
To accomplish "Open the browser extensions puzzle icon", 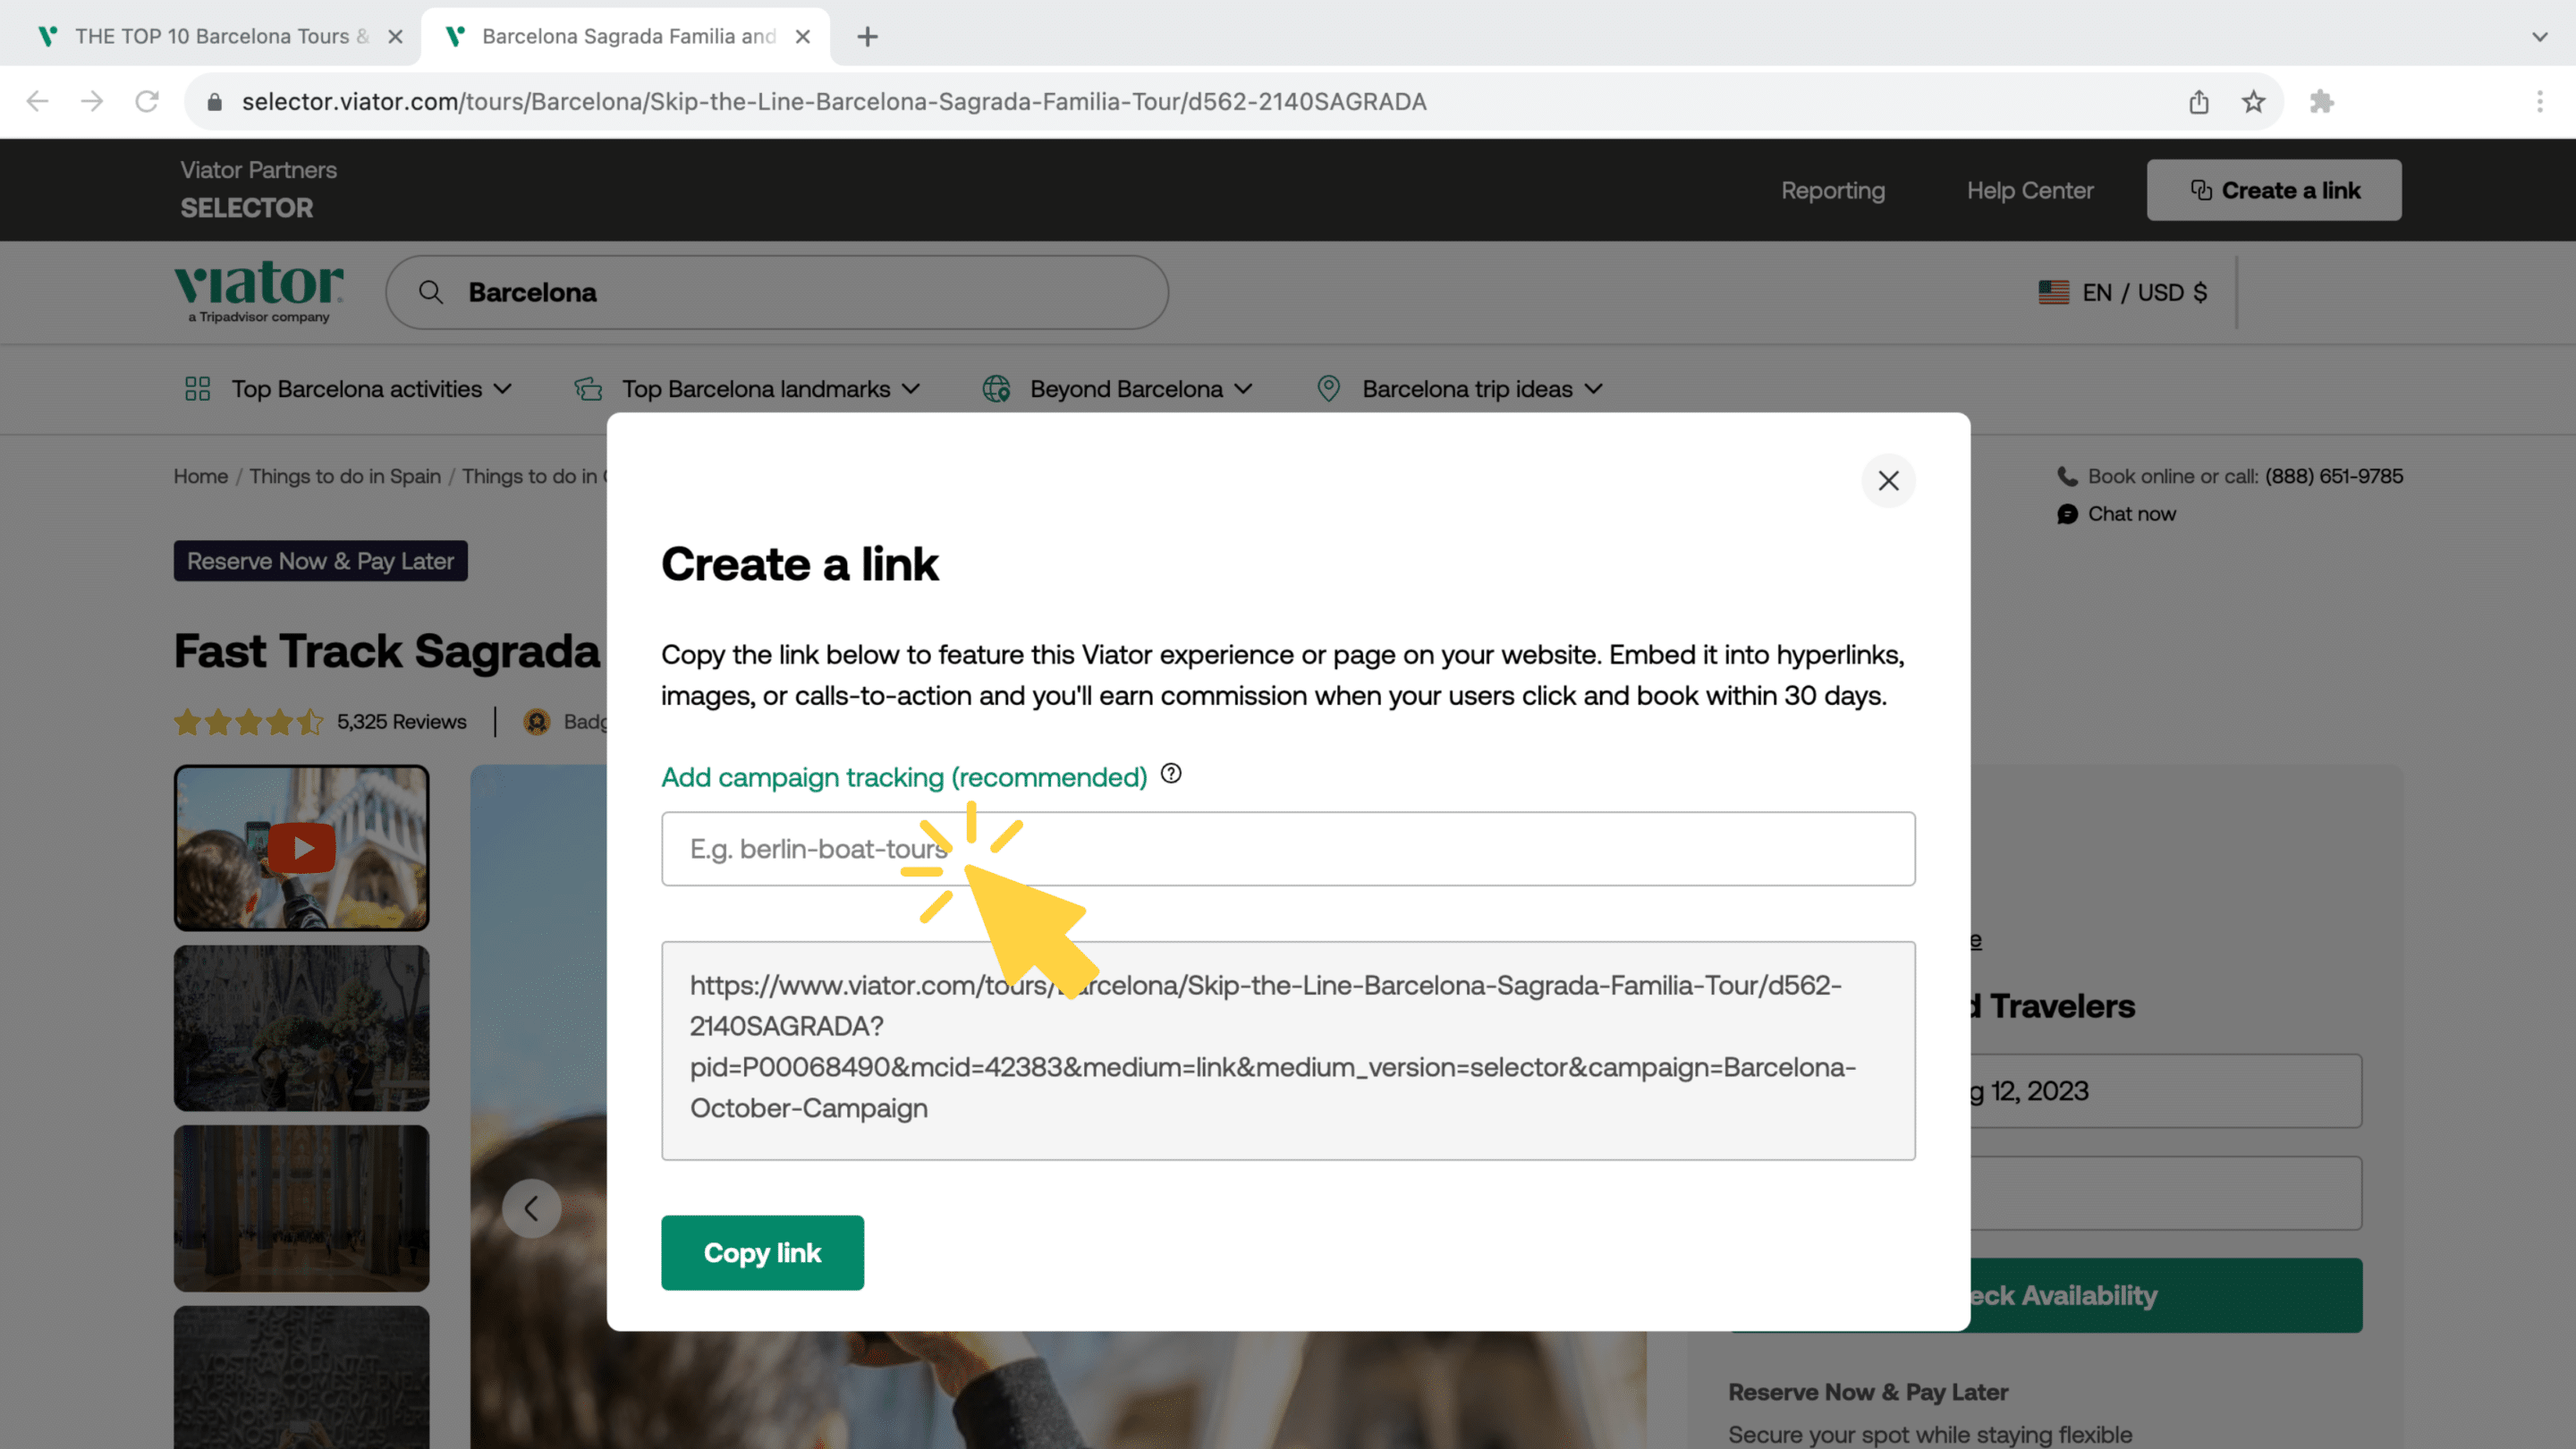I will pyautogui.click(x=2322, y=102).
